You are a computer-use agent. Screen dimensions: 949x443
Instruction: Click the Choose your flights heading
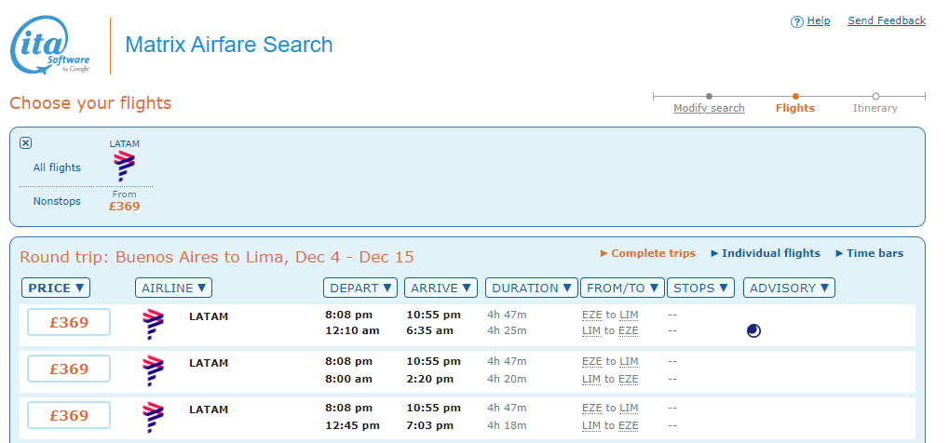coord(90,103)
